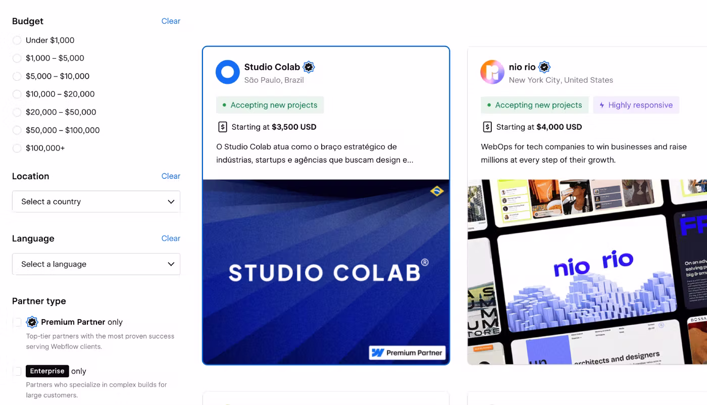This screenshot has width=707, height=405.
Task: Clear the Location filter
Action: 171,176
